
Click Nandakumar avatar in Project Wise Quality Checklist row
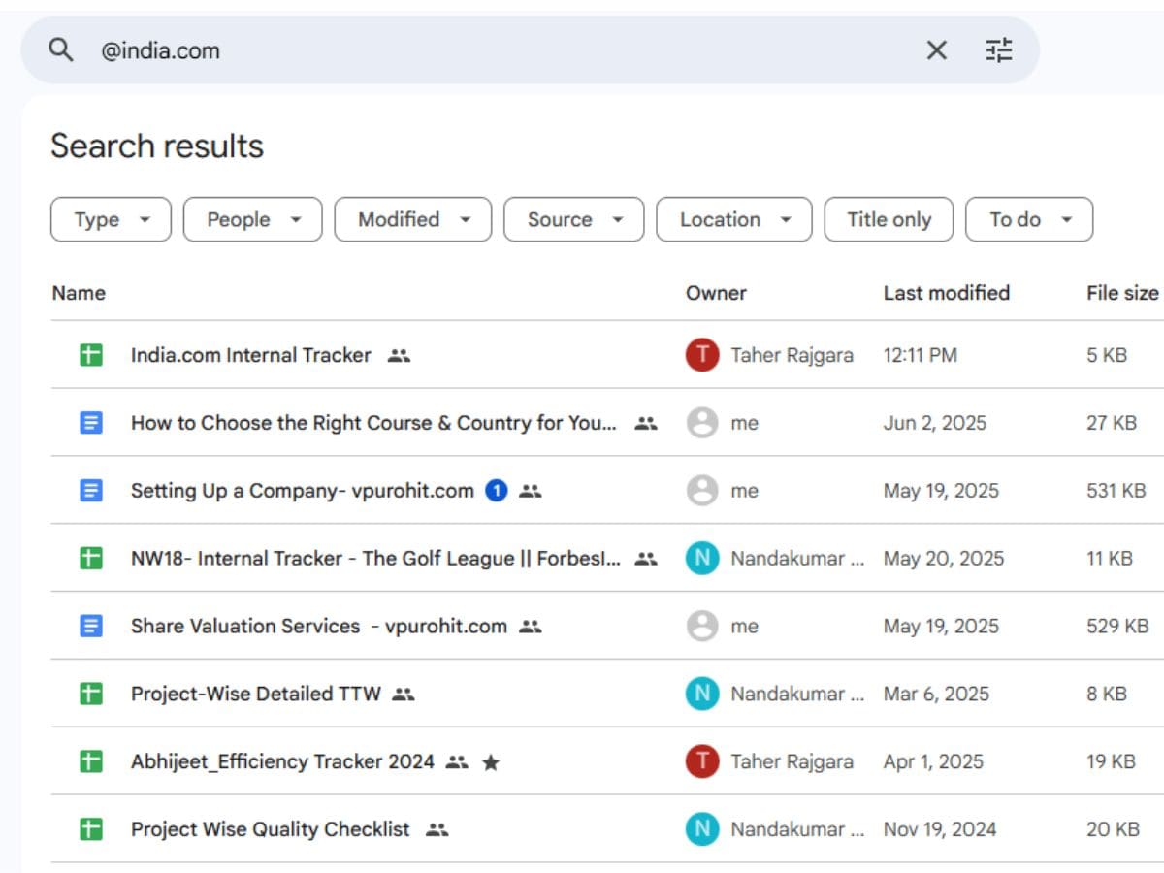701,830
